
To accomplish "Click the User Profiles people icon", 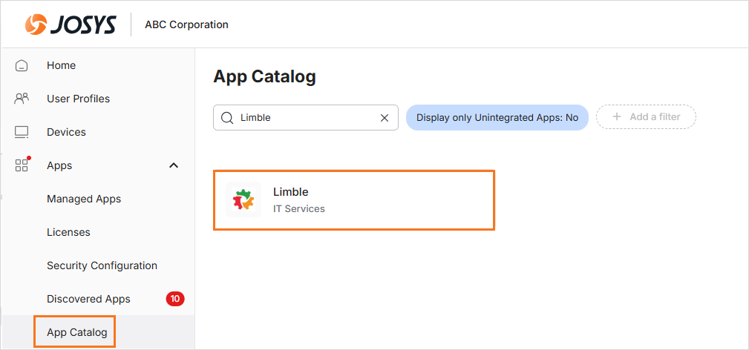I will coord(22,99).
